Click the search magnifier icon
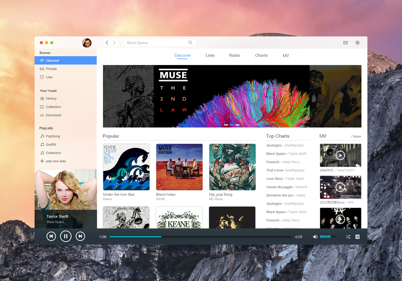This screenshot has width=402, height=281. 190,43
